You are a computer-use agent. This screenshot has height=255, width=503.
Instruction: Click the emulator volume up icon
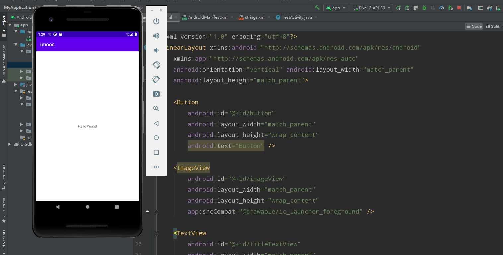pos(156,36)
